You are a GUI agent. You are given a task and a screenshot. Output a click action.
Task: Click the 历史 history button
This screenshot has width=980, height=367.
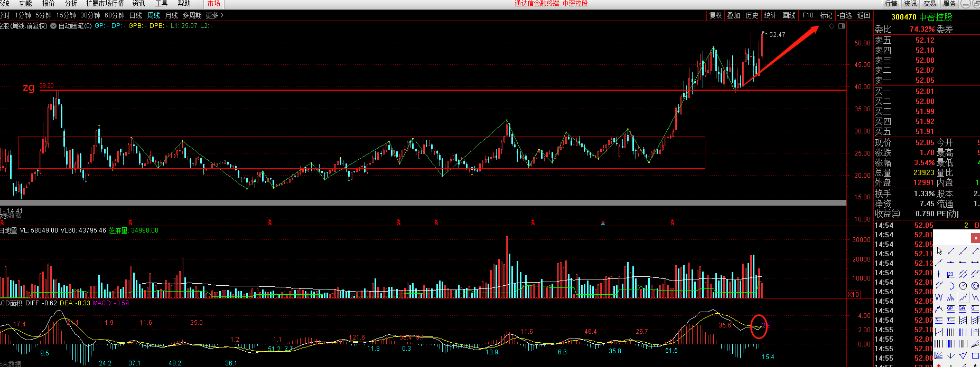click(752, 15)
